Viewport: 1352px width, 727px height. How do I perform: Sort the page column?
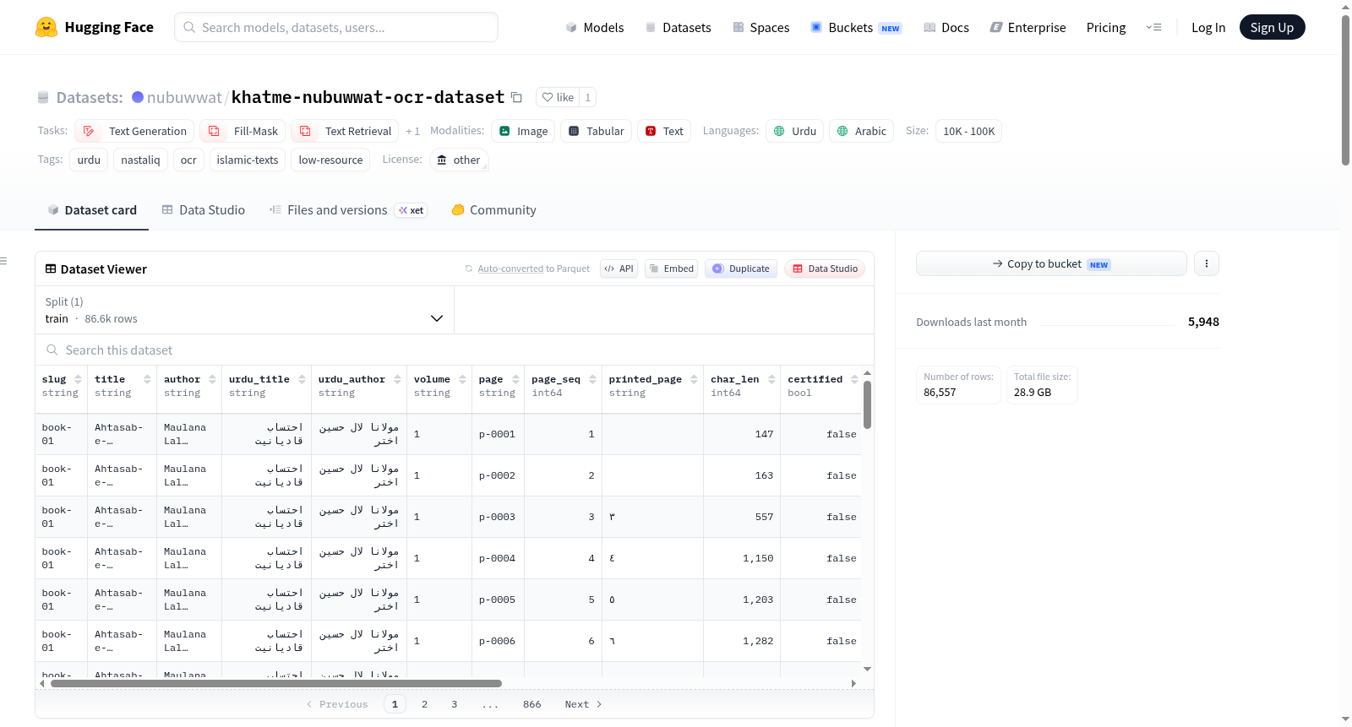[515, 380]
